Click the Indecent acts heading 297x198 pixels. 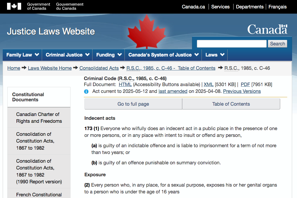100,118
